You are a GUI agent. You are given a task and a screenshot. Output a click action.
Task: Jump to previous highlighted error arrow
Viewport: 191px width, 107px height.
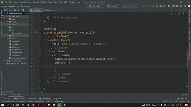184,14
